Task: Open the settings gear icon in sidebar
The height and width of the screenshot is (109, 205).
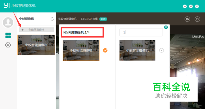Action: point(8,45)
